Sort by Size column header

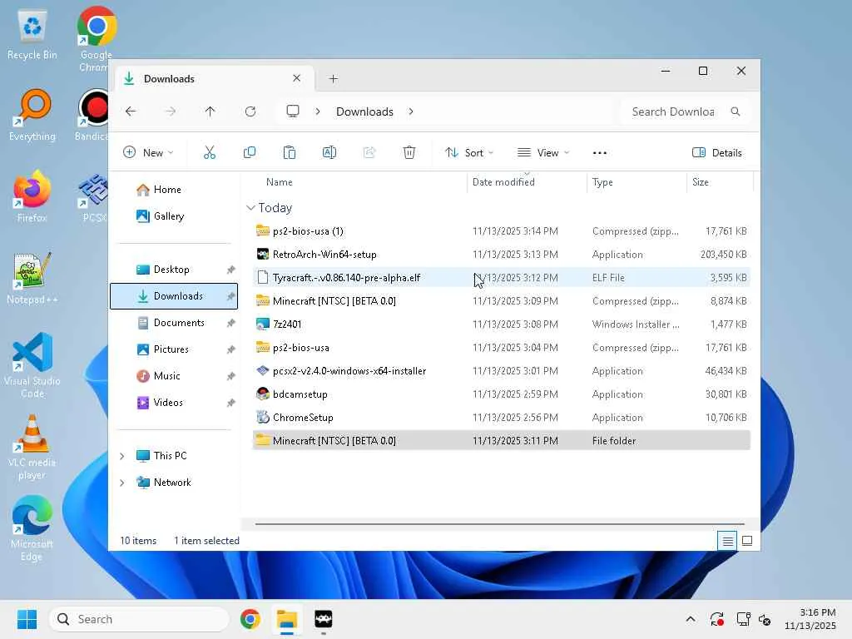720,182
